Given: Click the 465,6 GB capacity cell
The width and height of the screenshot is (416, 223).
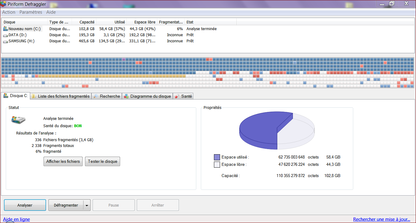Looking at the screenshot, I should (87, 41).
